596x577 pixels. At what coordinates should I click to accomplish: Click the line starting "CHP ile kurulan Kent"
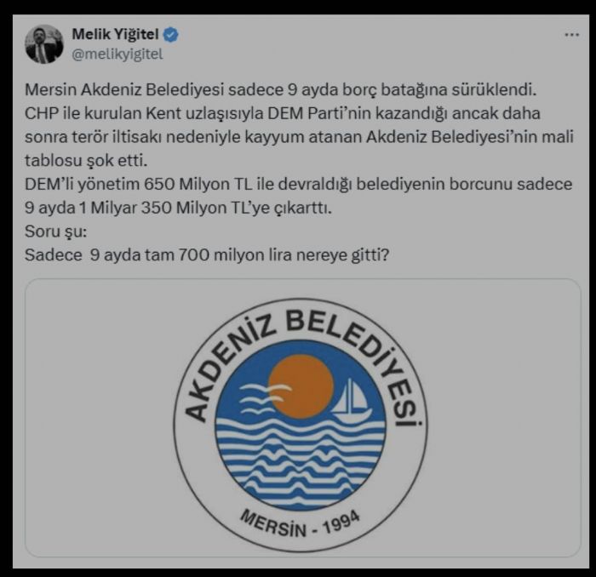tap(283, 113)
